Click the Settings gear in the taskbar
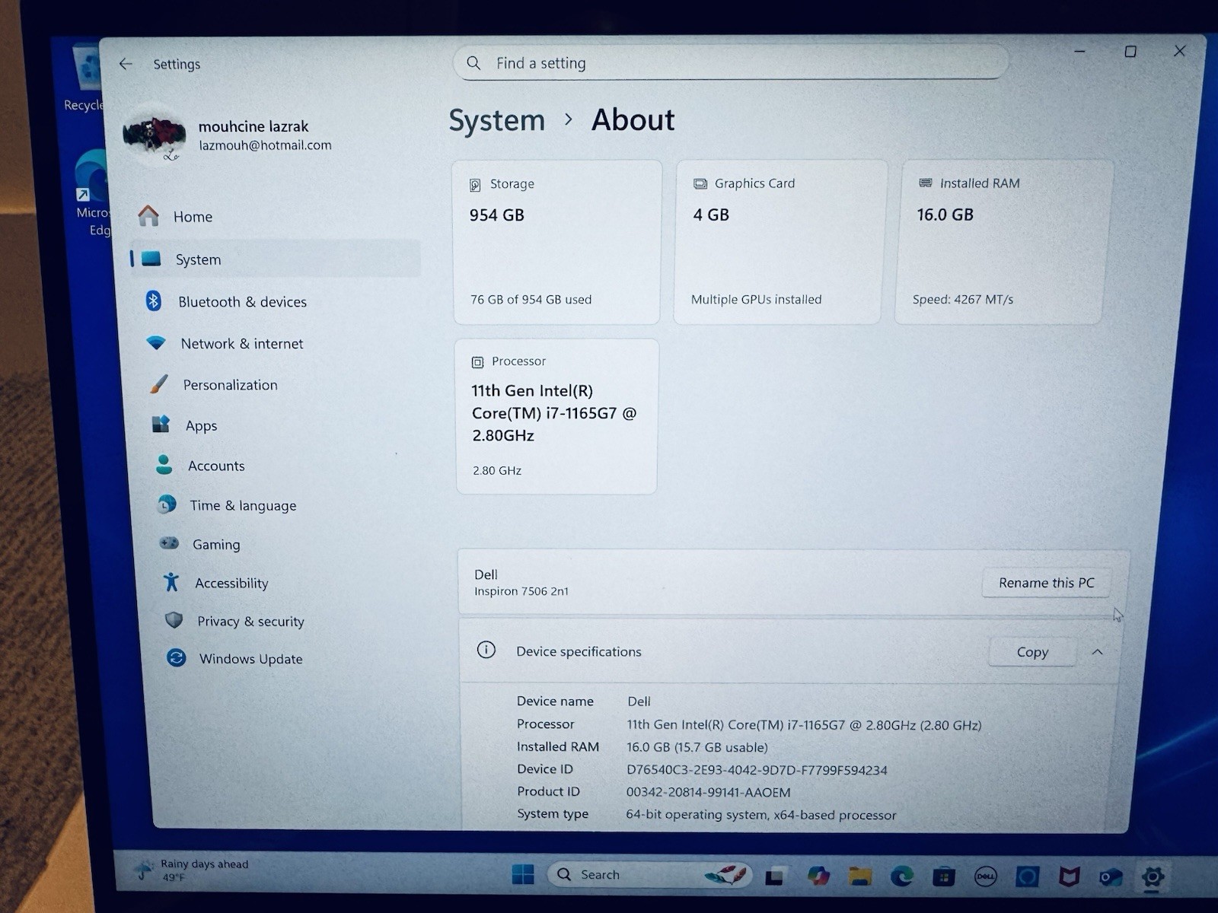Image resolution: width=1218 pixels, height=913 pixels. point(1153,877)
